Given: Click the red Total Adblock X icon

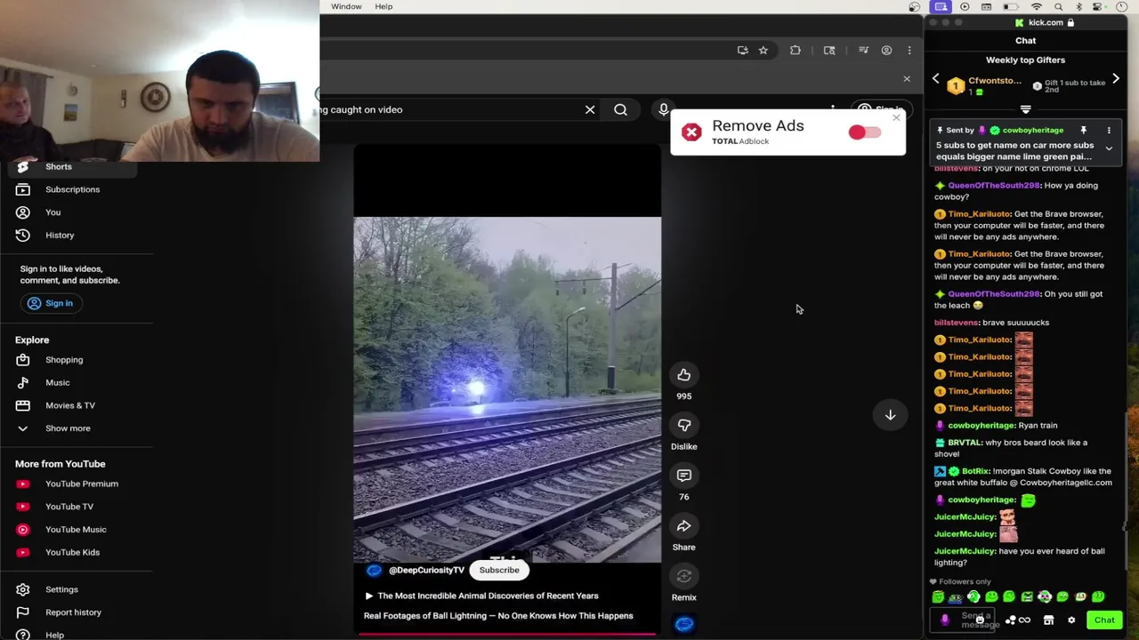Looking at the screenshot, I should [691, 132].
